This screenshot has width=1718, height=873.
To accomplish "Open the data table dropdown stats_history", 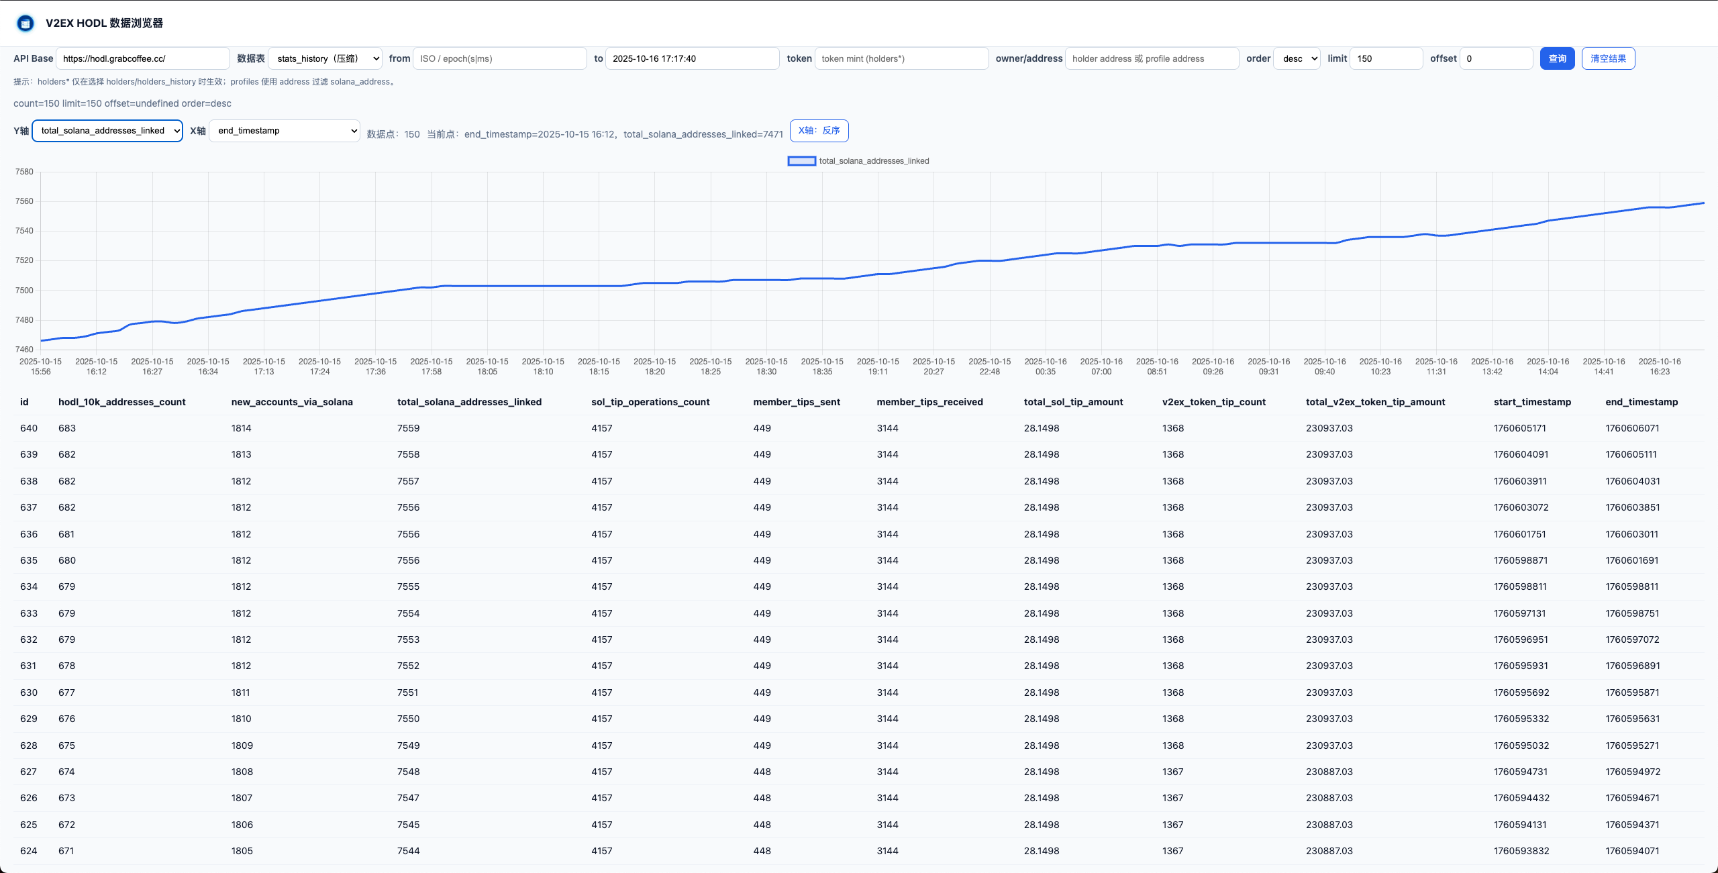I will pyautogui.click(x=325, y=58).
